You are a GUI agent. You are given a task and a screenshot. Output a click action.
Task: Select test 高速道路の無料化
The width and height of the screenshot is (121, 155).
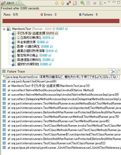(x=35, y=60)
